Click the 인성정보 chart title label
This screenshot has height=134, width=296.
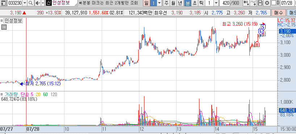coord(13,21)
